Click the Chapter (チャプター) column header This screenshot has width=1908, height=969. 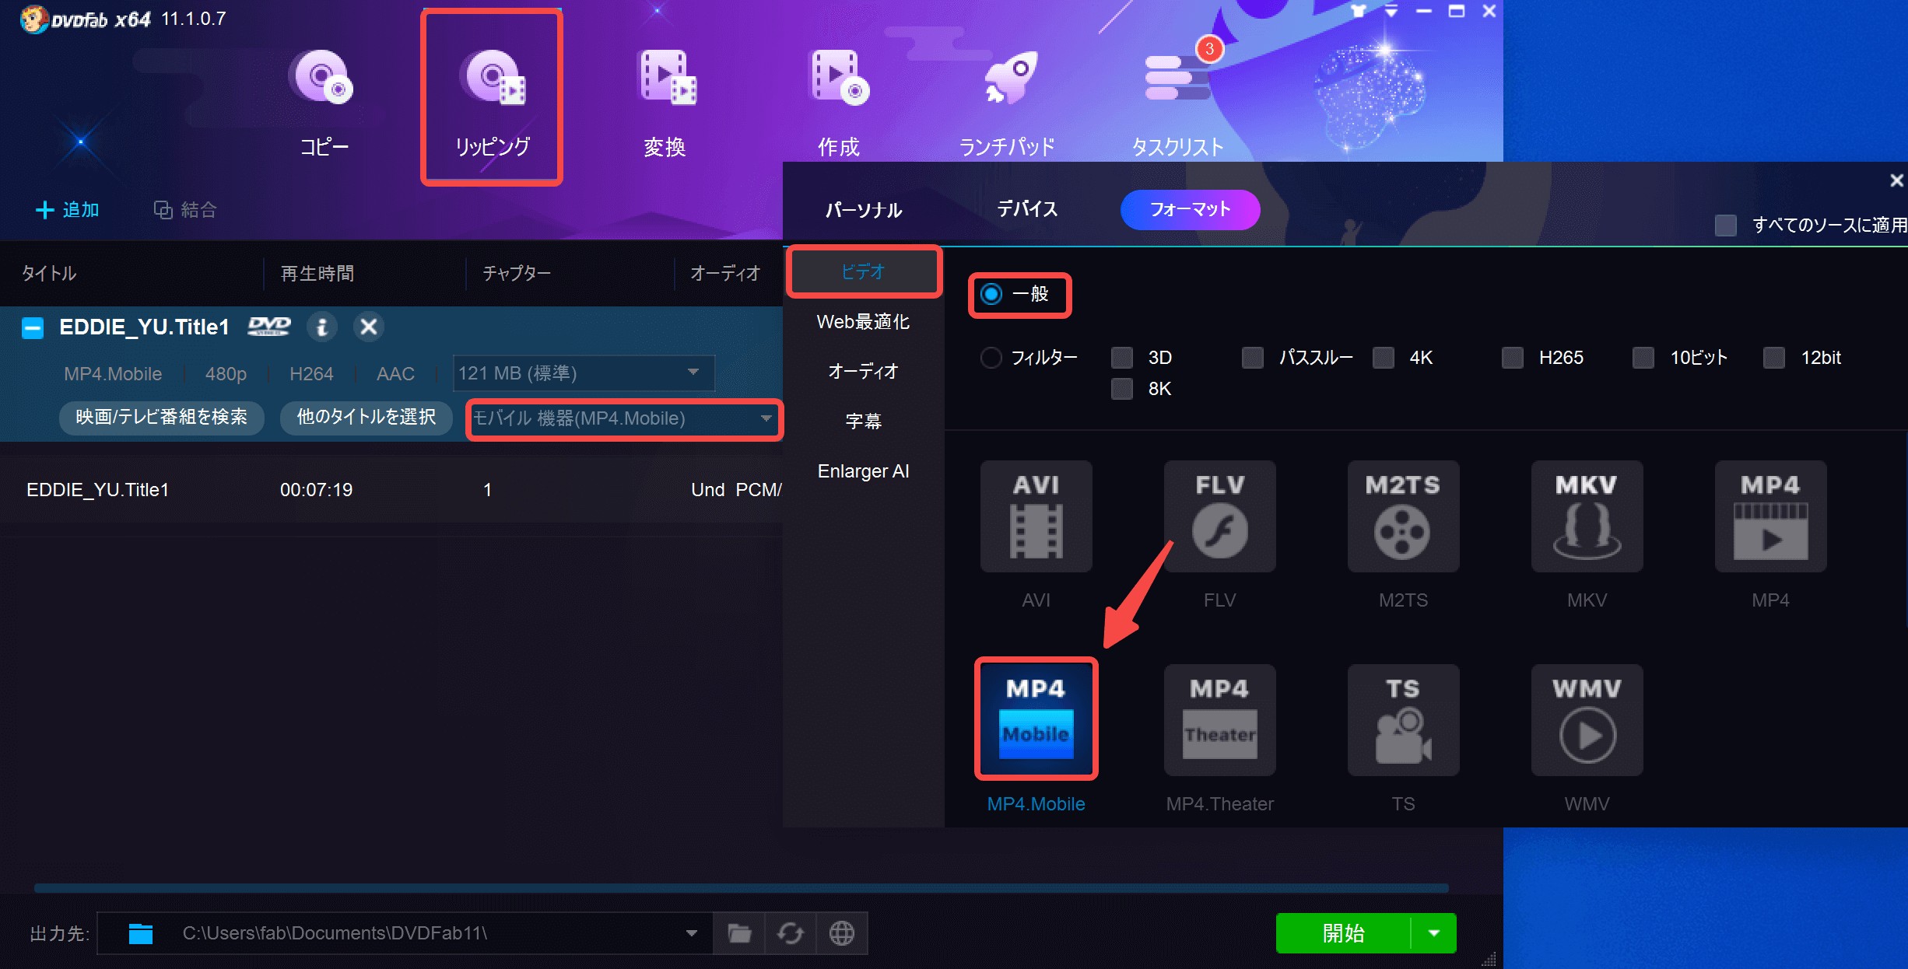[517, 274]
